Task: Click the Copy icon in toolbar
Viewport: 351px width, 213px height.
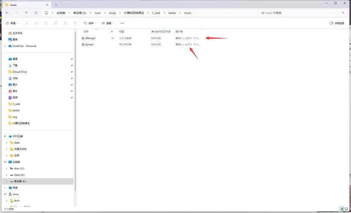Action: point(36,23)
